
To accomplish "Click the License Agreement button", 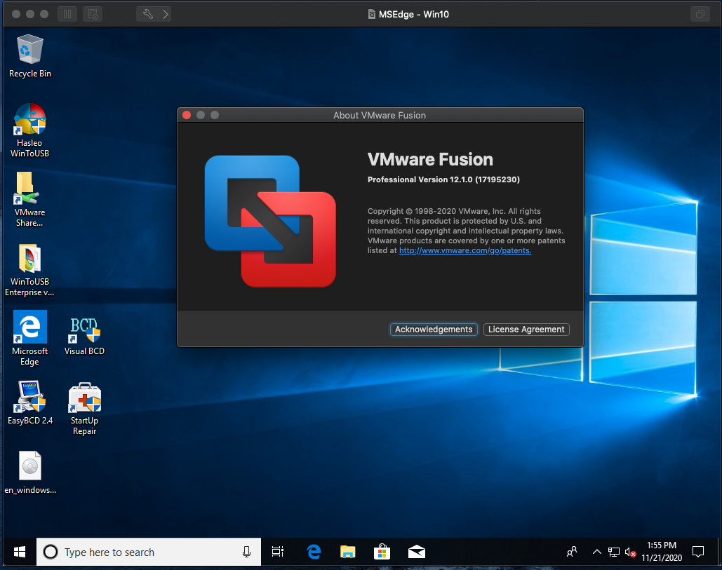I will 526,330.
